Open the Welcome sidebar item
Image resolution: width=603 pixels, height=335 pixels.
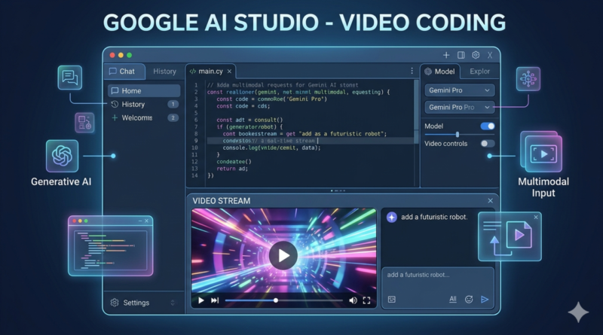(144, 117)
